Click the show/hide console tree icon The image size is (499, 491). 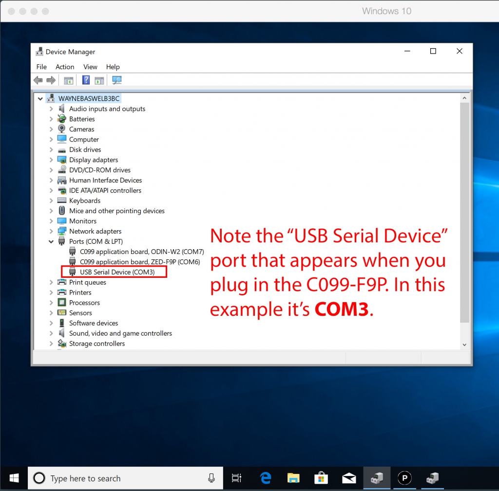[68, 80]
